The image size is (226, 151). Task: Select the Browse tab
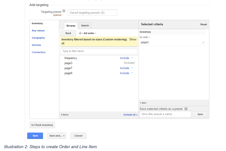coord(71,25)
